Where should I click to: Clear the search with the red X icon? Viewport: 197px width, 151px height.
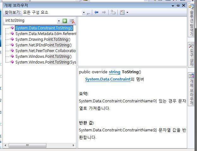(x=72, y=21)
